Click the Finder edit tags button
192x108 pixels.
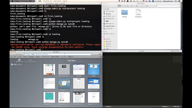tap(147, 6)
